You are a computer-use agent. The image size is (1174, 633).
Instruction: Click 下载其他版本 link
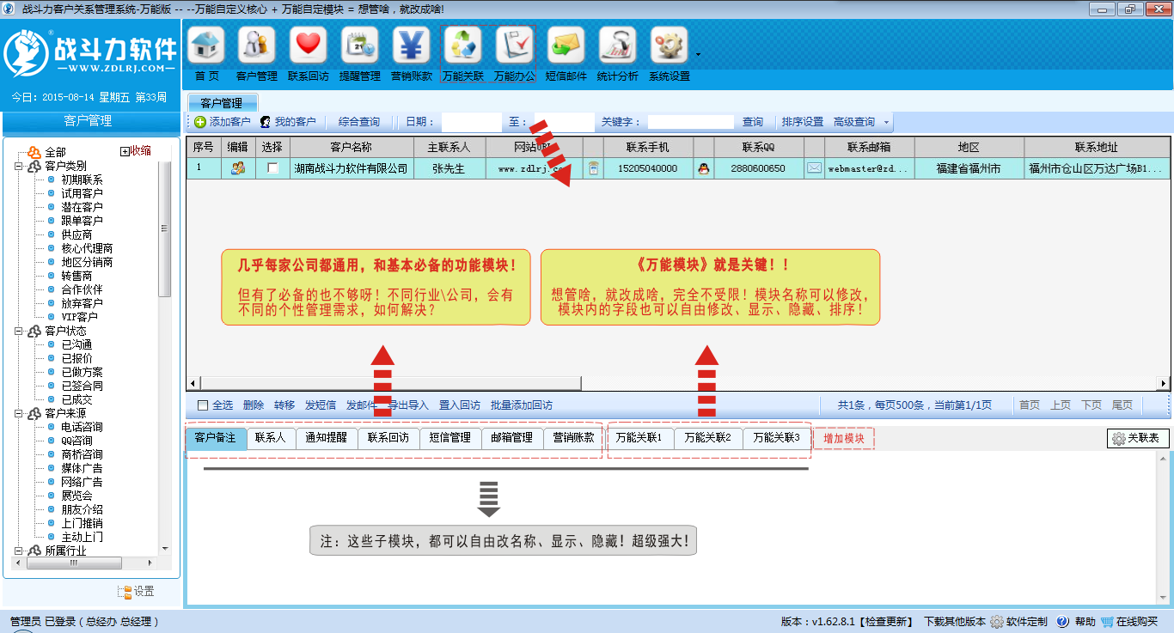click(955, 622)
